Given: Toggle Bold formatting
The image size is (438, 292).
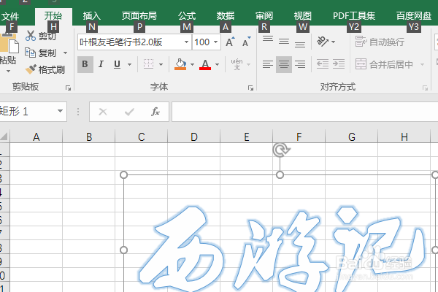Looking at the screenshot, I should click(85, 64).
